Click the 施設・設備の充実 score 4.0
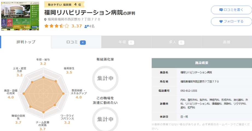This screenshot has height=131, width=252. [11, 97]
